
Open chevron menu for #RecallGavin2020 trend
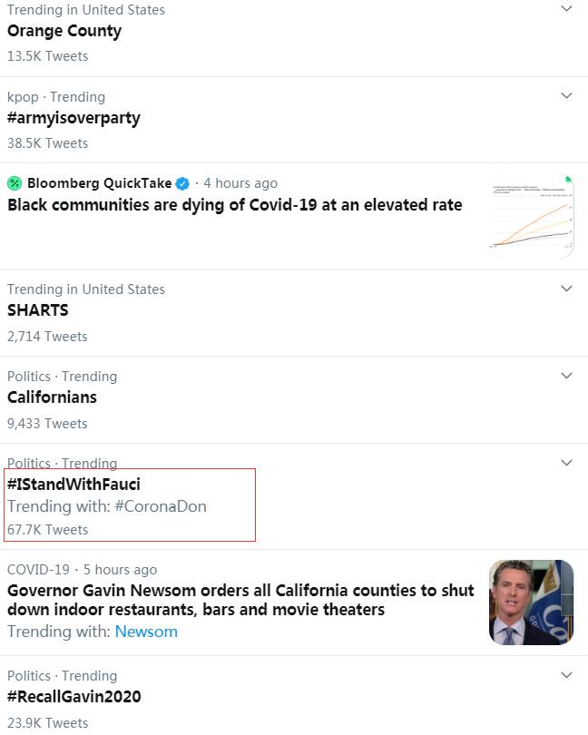click(x=566, y=675)
